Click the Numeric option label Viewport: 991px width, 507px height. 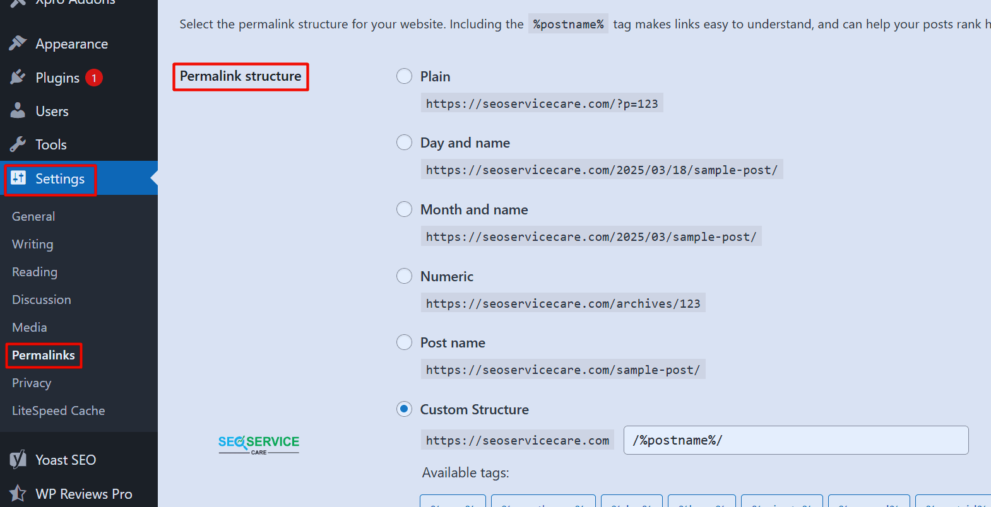click(x=447, y=276)
